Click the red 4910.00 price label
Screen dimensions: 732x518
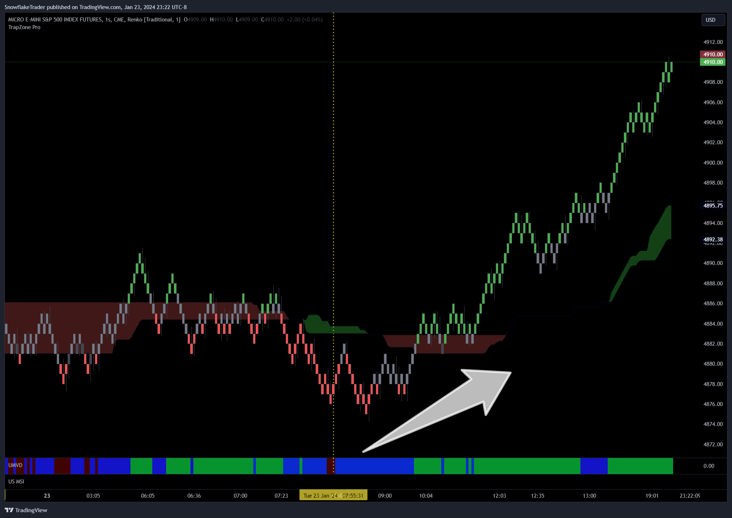click(x=713, y=54)
